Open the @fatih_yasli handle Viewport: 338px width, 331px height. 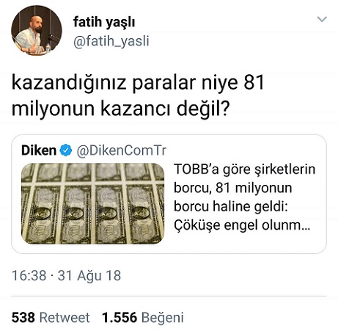click(x=111, y=41)
